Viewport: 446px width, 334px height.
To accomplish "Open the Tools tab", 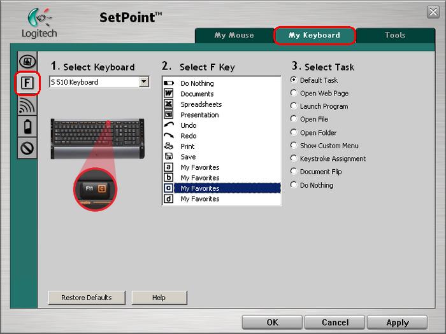I will [x=395, y=35].
